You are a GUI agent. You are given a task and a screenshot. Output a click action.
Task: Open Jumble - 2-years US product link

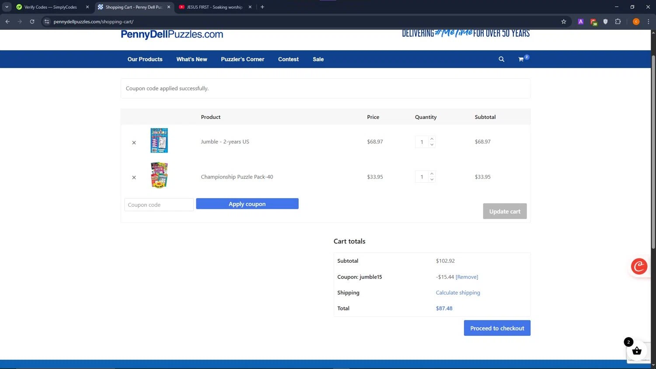coord(225,142)
